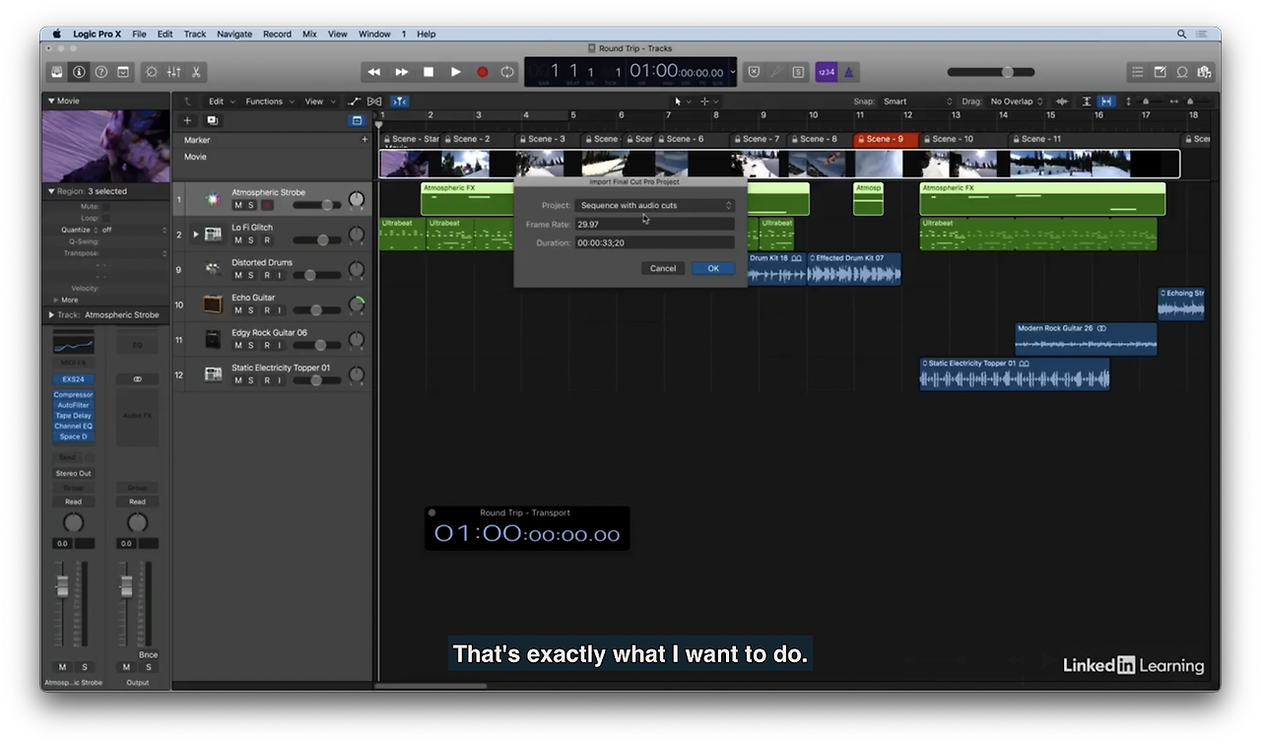Toggle vertical auto zoom icon

point(1087,102)
